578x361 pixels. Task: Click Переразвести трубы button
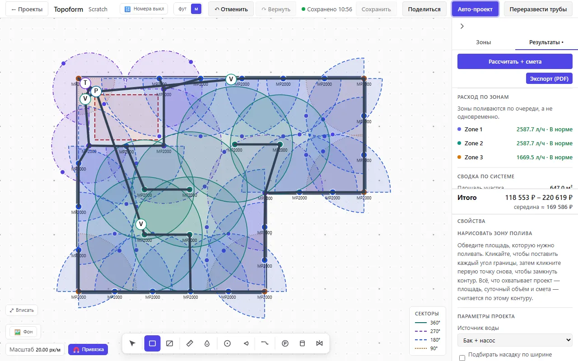[x=538, y=9]
